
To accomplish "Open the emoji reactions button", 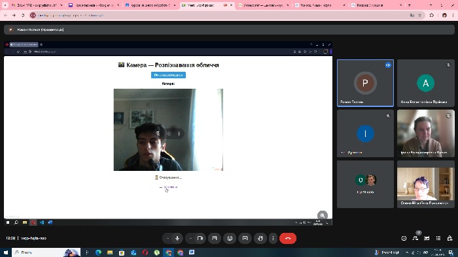I will 230,238.
